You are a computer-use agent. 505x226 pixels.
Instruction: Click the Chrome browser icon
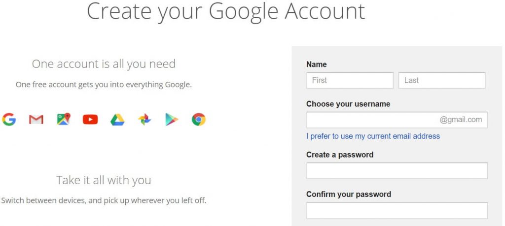199,120
